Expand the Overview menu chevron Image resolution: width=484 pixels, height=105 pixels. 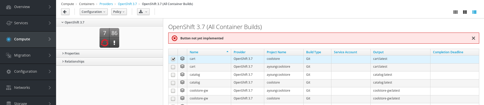coord(50,7)
